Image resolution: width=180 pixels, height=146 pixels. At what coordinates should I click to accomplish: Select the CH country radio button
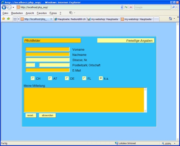click(32, 78)
